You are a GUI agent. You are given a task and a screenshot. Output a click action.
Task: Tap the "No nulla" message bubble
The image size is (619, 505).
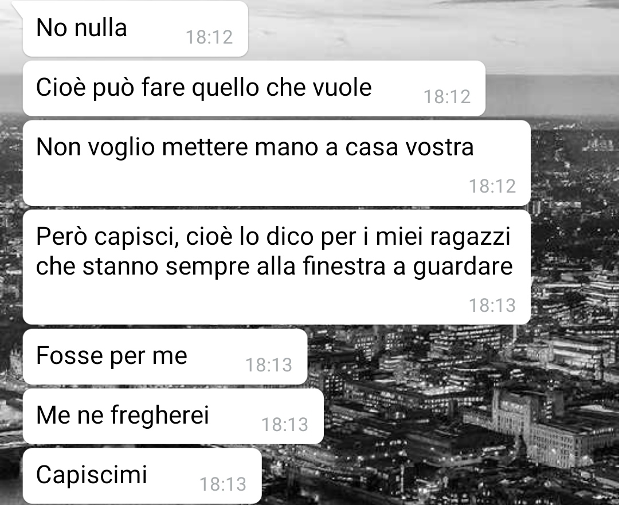135,29
